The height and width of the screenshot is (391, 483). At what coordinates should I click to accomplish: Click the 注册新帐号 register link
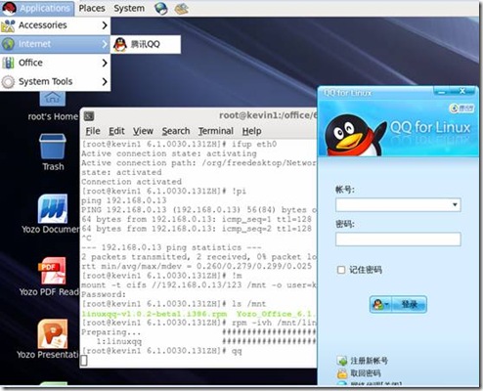[369, 361]
